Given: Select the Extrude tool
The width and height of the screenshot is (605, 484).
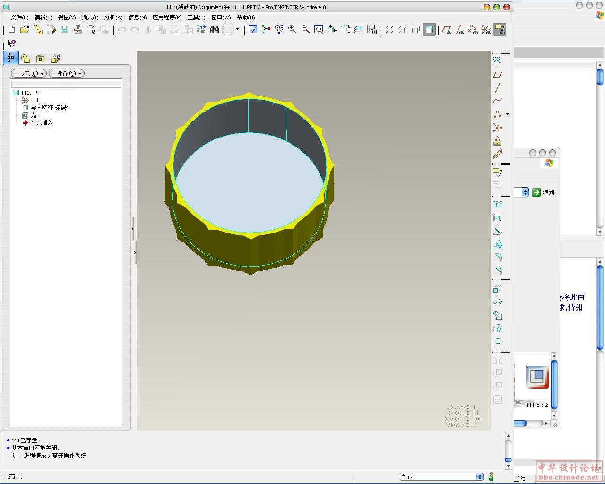Looking at the screenshot, I should 497,288.
